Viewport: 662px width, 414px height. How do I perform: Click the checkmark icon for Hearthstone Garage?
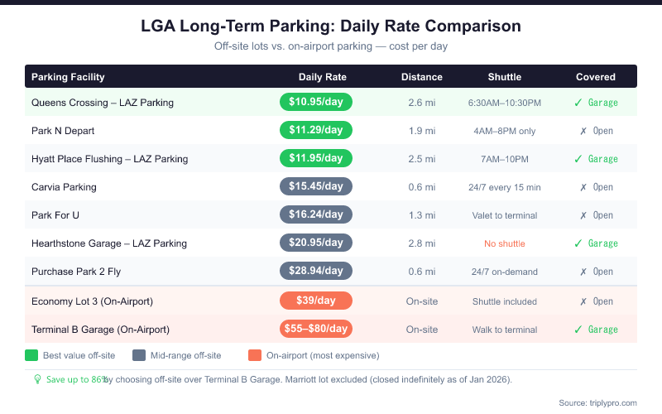tap(578, 243)
